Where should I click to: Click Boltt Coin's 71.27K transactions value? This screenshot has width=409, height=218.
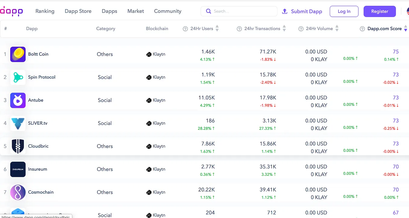click(x=268, y=52)
